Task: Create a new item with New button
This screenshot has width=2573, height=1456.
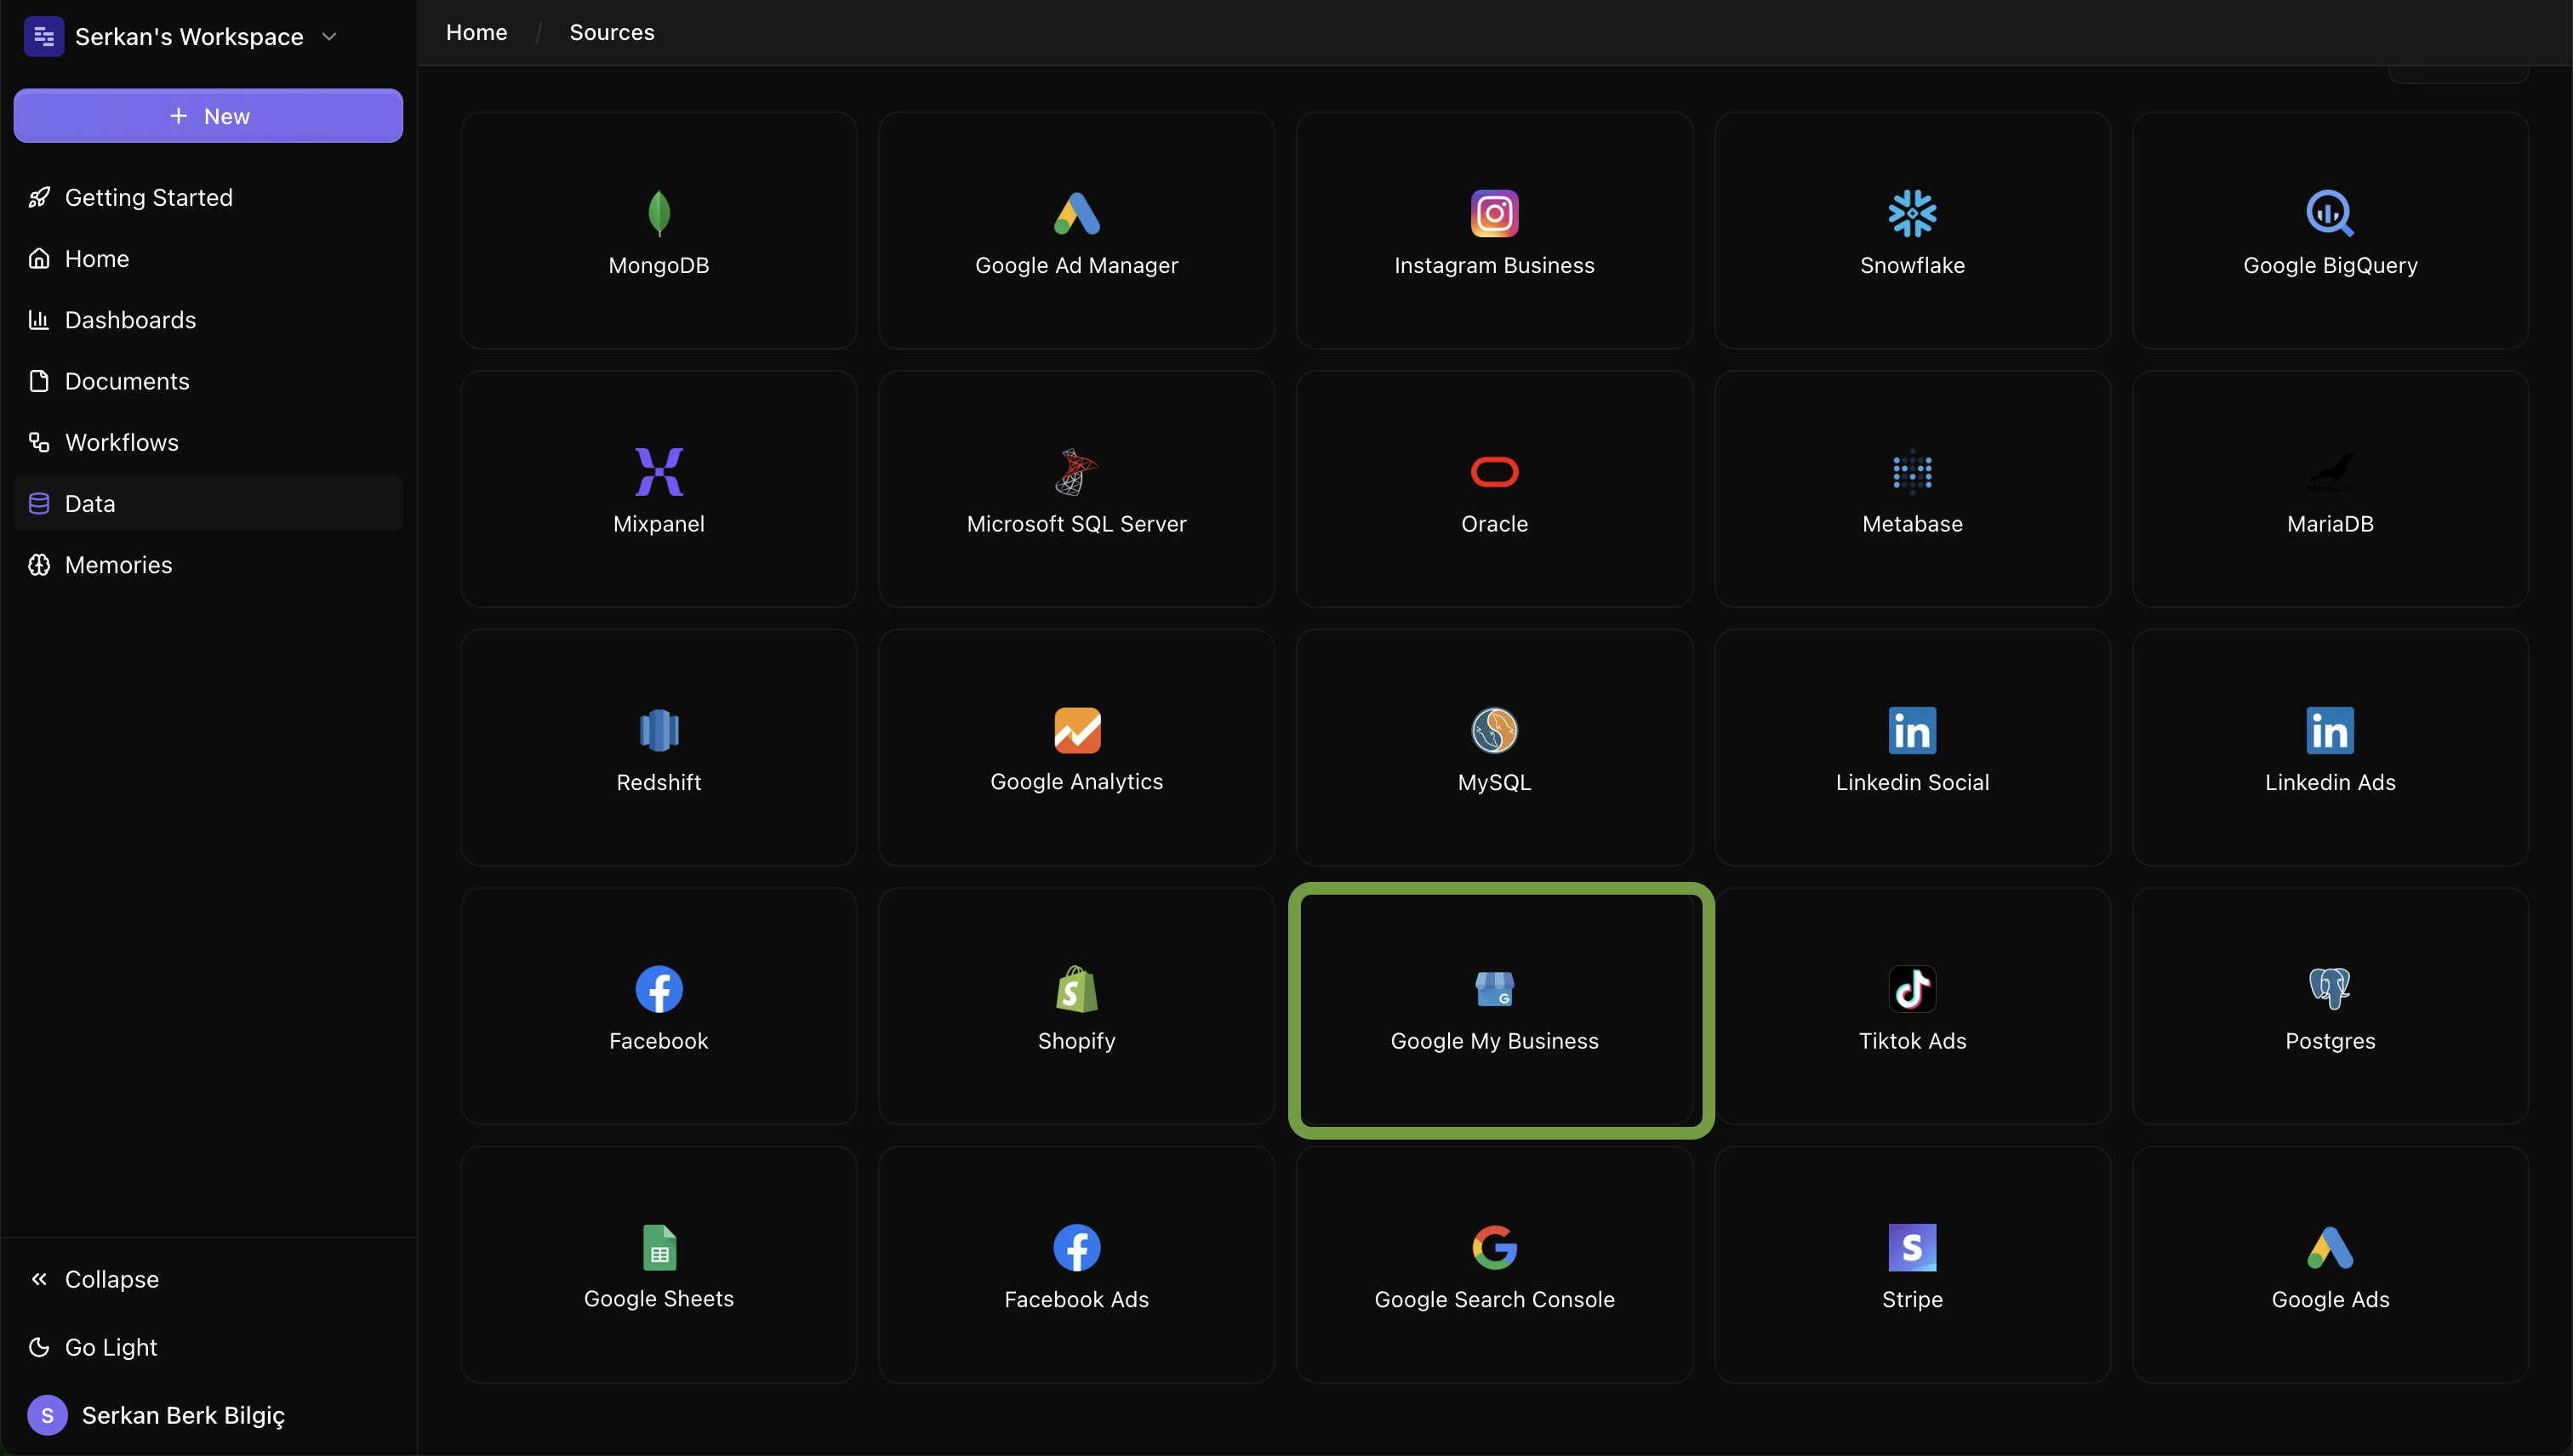Action: (208, 116)
